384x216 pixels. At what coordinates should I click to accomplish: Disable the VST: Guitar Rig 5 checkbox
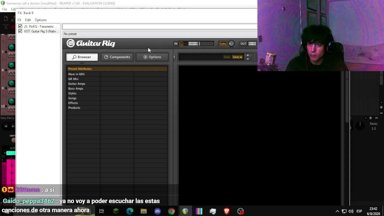(x=20, y=31)
